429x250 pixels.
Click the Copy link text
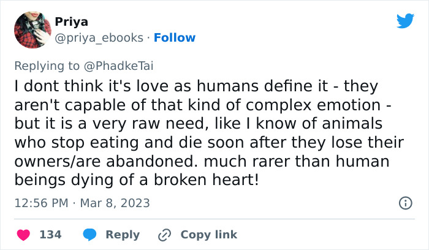point(208,235)
